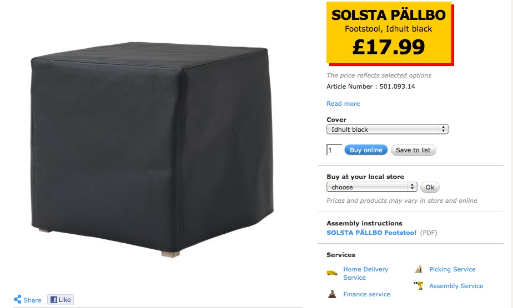Image resolution: width=513 pixels, height=308 pixels.
Task: Open the Picking Service link
Action: (x=452, y=269)
